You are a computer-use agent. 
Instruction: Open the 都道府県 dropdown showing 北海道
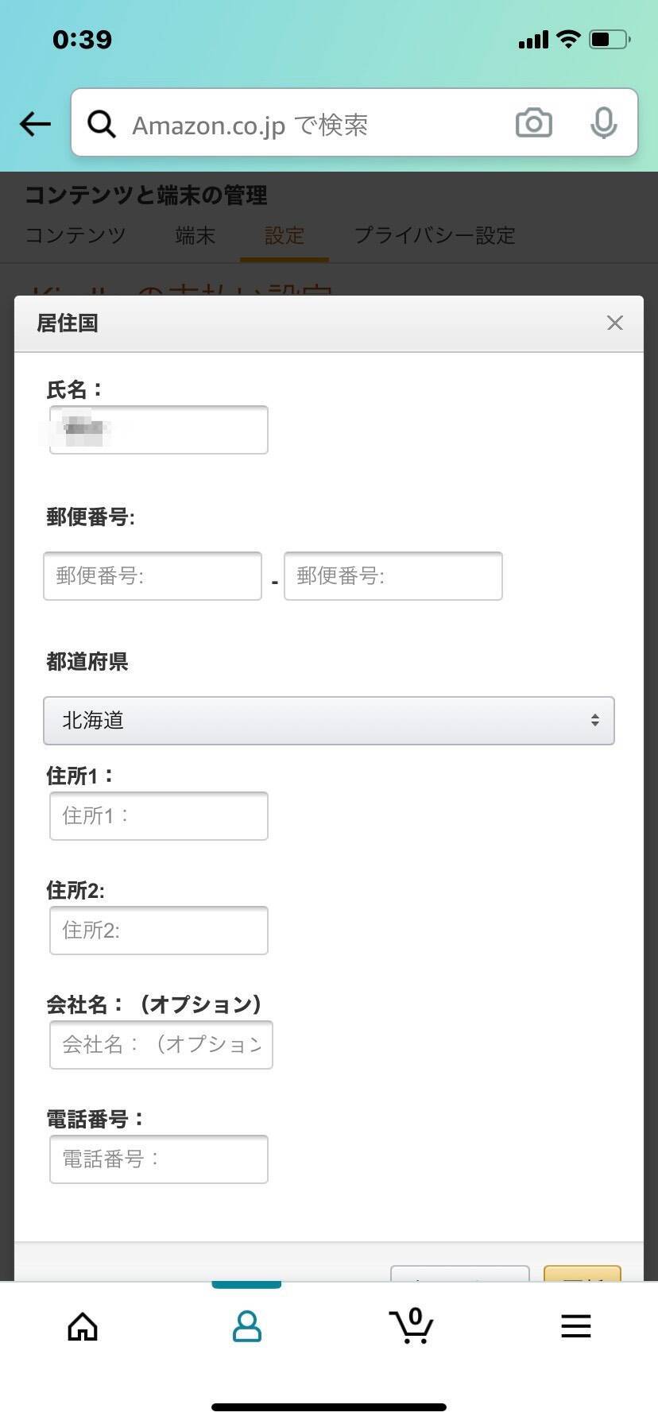point(329,721)
